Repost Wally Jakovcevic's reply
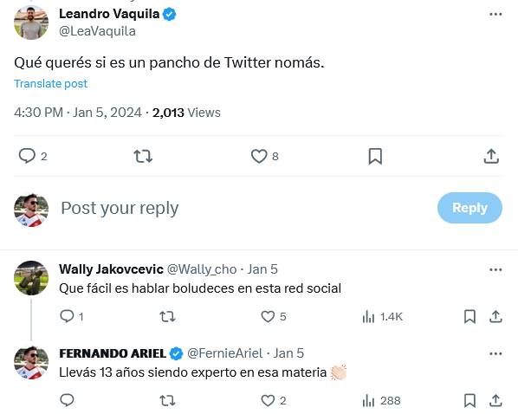The height and width of the screenshot is (414, 518). point(167,316)
